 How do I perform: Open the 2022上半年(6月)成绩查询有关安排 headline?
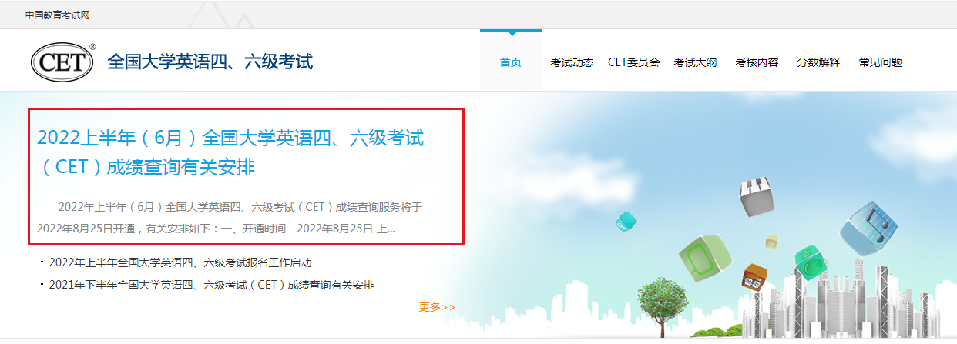(x=230, y=152)
